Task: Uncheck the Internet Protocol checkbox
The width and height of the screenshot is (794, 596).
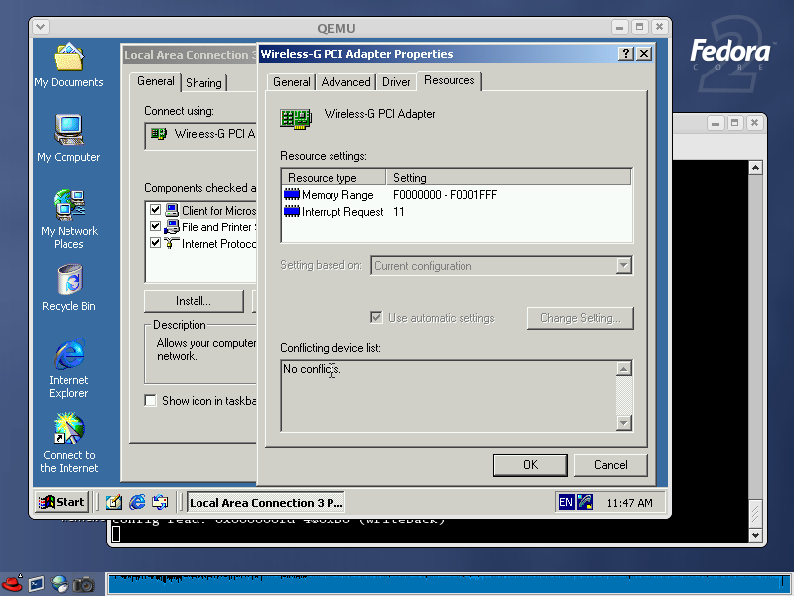Action: (x=155, y=243)
